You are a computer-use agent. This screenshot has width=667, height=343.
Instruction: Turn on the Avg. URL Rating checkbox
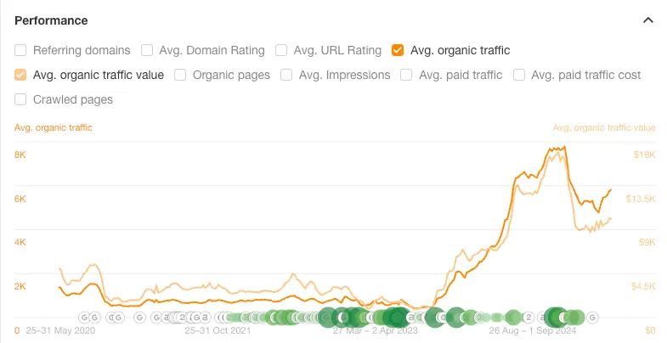pyautogui.click(x=282, y=50)
